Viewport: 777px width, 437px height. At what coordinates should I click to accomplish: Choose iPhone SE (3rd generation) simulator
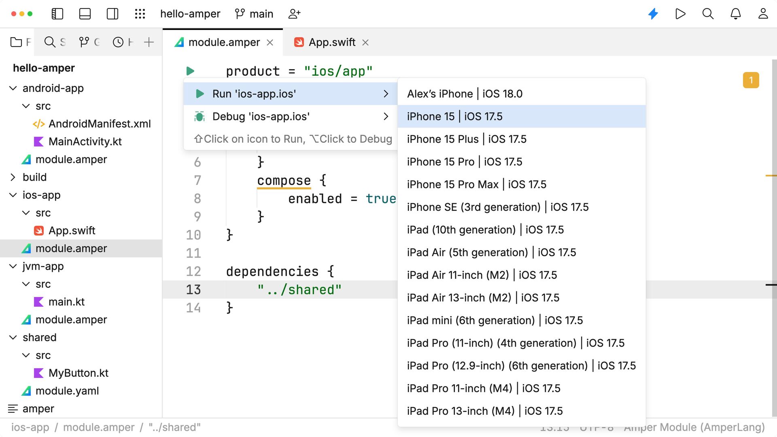pos(522,207)
